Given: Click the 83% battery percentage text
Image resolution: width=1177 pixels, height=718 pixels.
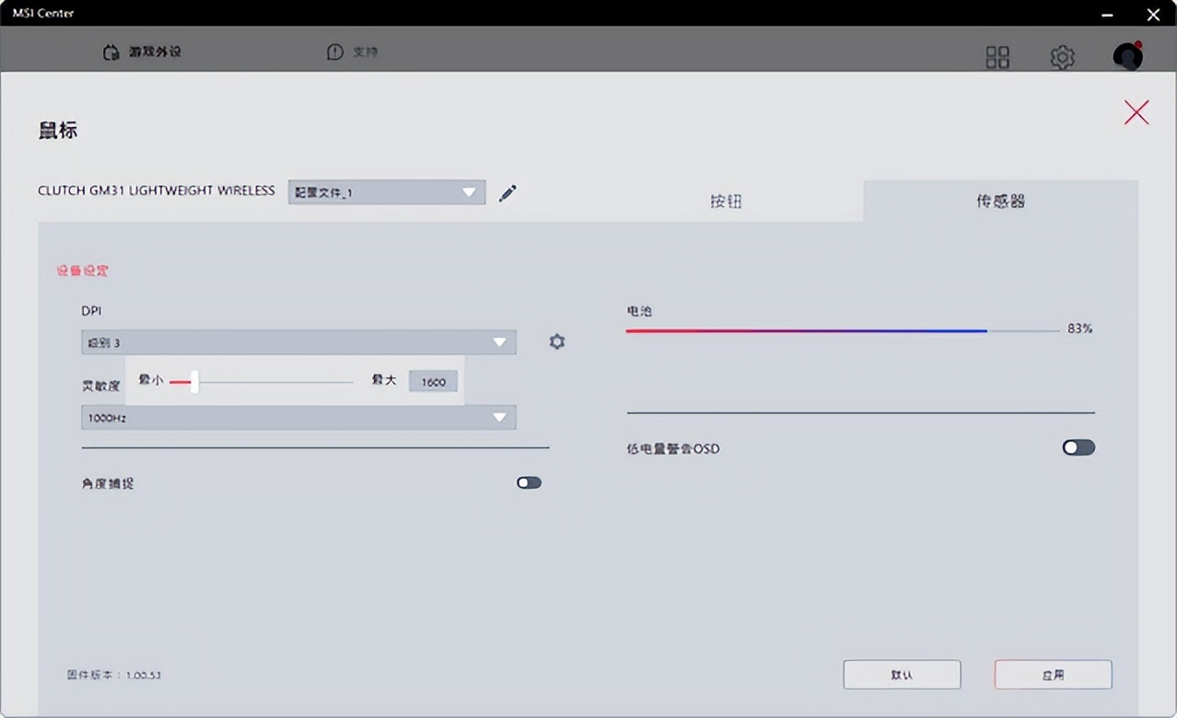Looking at the screenshot, I should [1080, 329].
